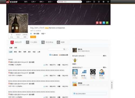Screen dimensions: 135x98
Task: Expand the 微吧 dropdown in top navigation
Action: [42, 2]
